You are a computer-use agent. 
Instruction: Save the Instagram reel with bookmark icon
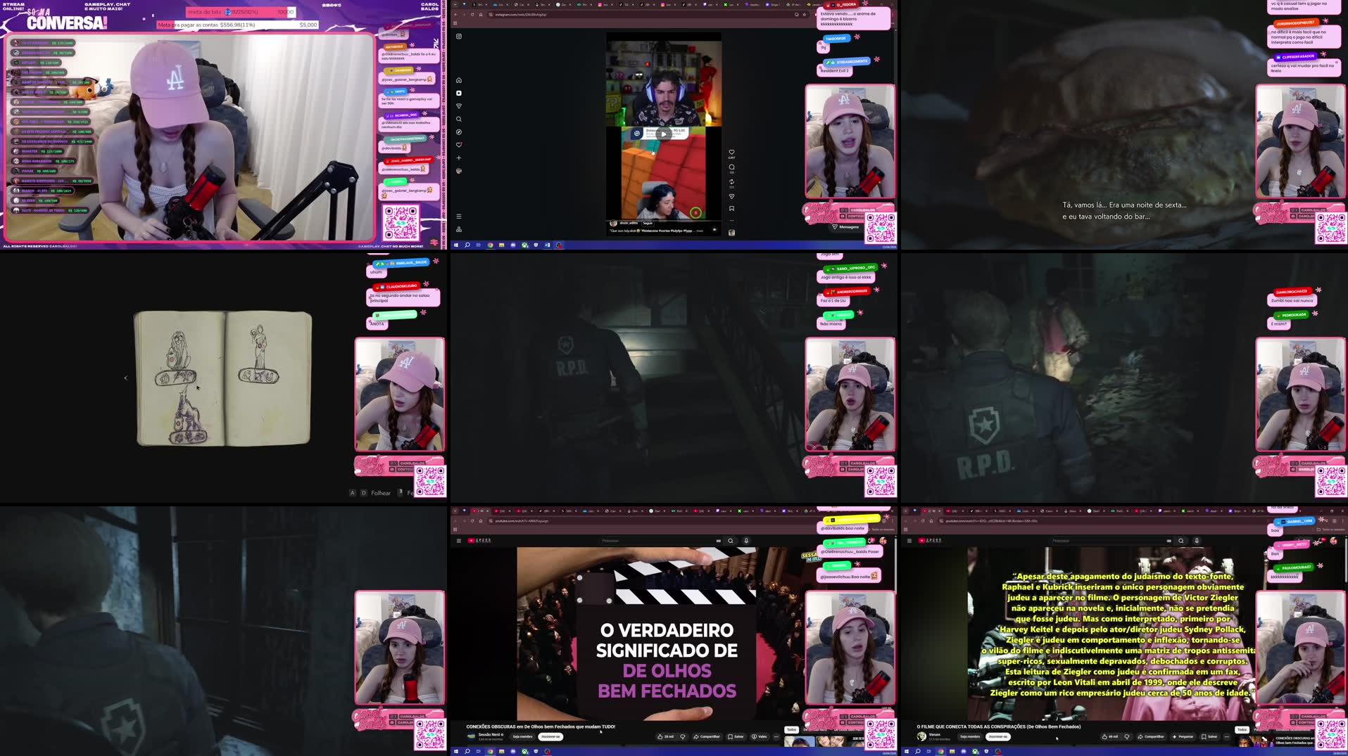[x=731, y=208]
